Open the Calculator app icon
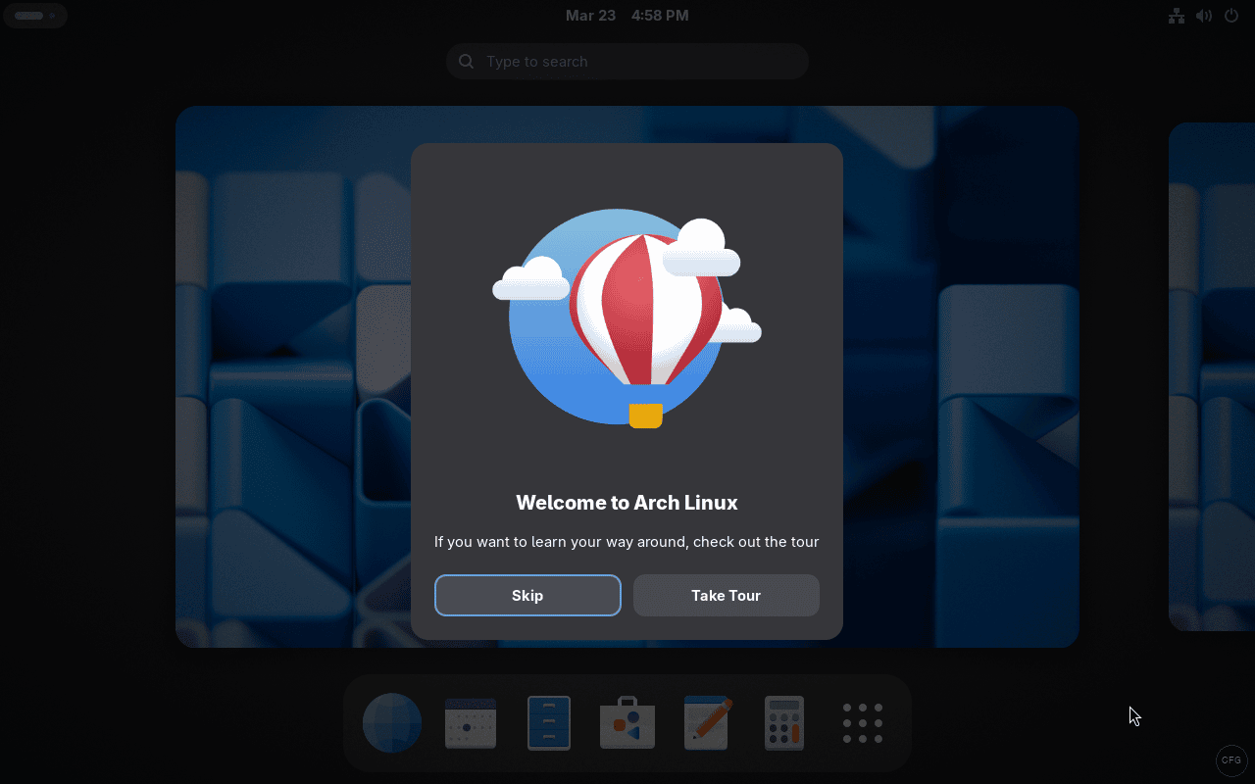Viewport: 1255px width, 784px height. 783,722
